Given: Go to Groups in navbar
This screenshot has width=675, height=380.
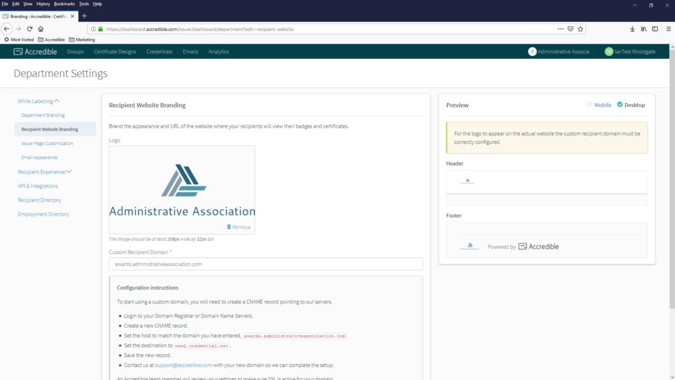Looking at the screenshot, I should (x=75, y=51).
